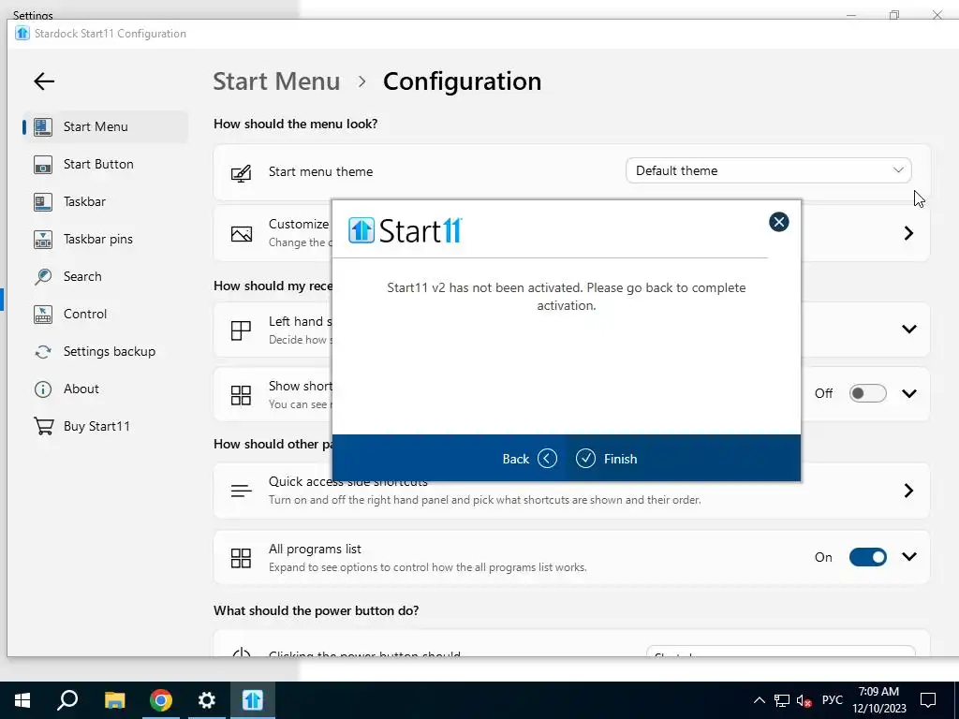
Task: Click the About label in sidebar
Action: [81, 389]
